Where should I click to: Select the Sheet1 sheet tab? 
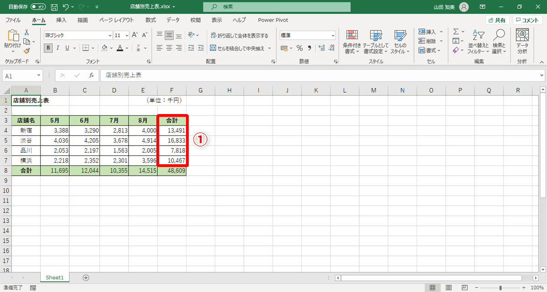pyautogui.click(x=55, y=277)
